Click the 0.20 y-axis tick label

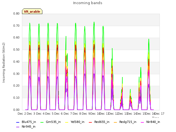tap(16, 86)
